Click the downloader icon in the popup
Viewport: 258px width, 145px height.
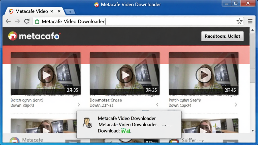(87, 123)
